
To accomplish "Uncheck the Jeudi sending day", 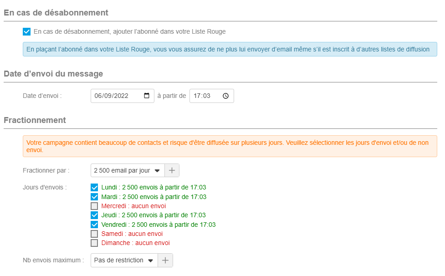I will pos(94,215).
